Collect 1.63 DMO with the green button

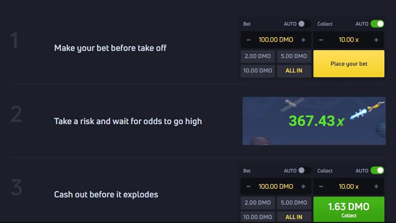click(349, 209)
